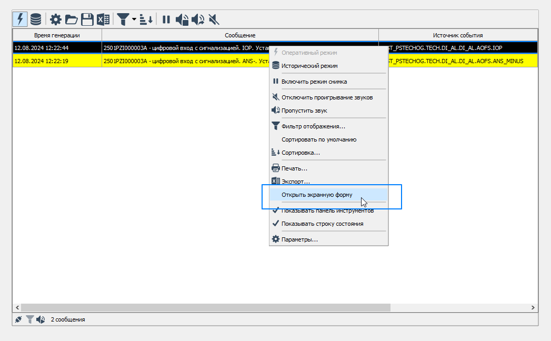Click the floppy disk save toolbar icon

coord(87,19)
